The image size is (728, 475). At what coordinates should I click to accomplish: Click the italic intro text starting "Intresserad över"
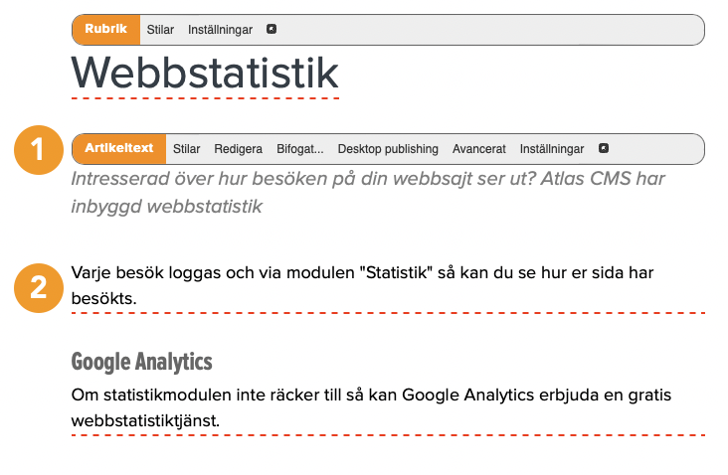click(x=368, y=193)
